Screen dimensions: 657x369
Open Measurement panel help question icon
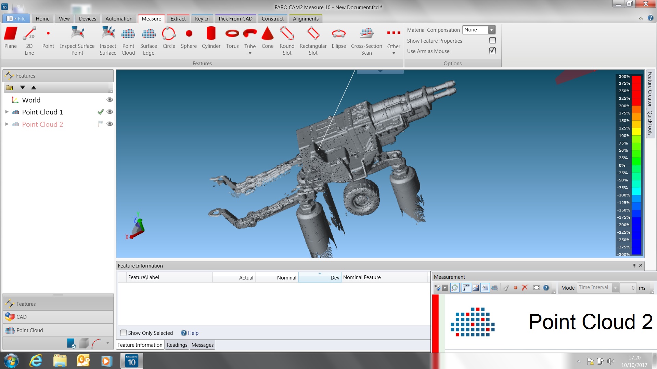tap(546, 288)
